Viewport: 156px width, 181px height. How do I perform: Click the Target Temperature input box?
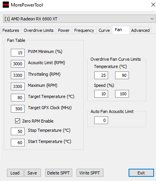18,98
